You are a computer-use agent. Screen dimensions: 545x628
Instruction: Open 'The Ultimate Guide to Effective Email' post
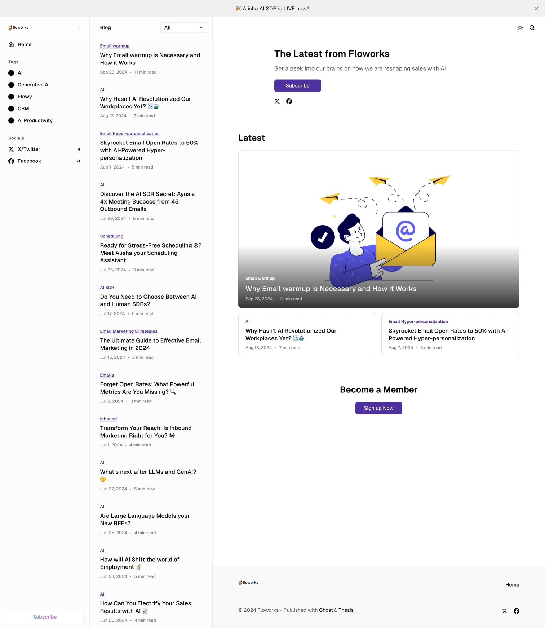[151, 344]
